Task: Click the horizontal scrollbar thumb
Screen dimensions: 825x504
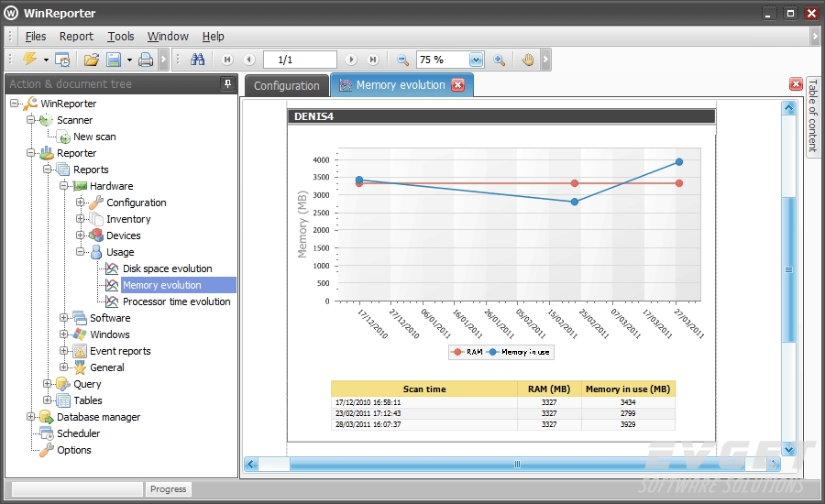Action: click(517, 464)
